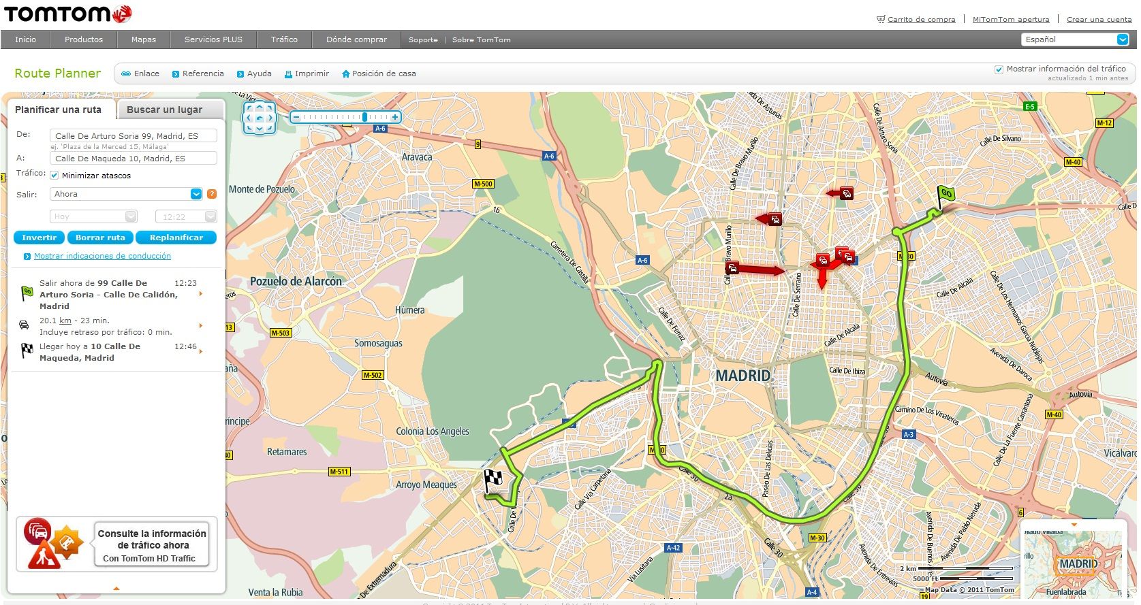This screenshot has height=605, width=1141.
Task: Expand the 20.1 km route details arrow
Action: [201, 326]
